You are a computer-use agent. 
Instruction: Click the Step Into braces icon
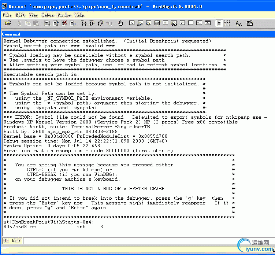tap(84, 23)
